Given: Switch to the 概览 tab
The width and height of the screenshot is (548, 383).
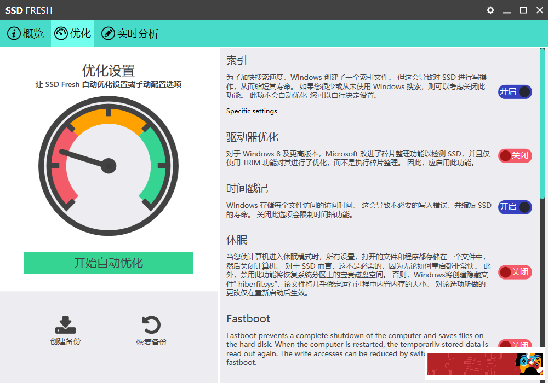Looking at the screenshot, I should [26, 33].
